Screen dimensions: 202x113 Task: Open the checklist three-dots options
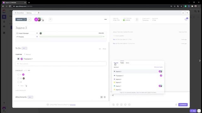coord(29,70)
